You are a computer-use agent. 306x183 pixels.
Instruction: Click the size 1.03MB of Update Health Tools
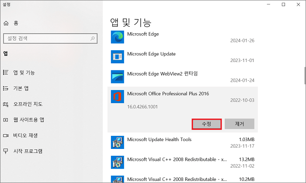coord(247,139)
